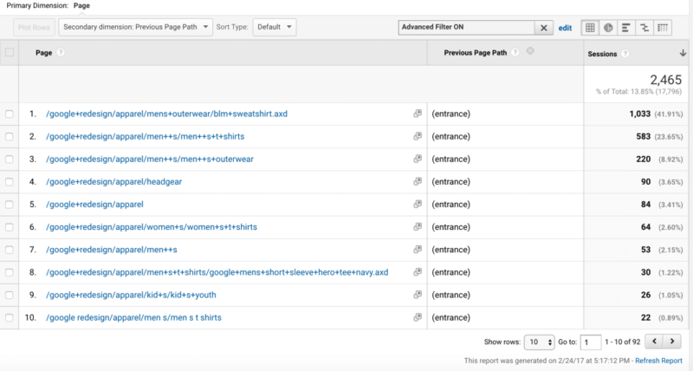This screenshot has height=371, width=693.
Task: Switch to data table view icon
Action: [x=590, y=28]
